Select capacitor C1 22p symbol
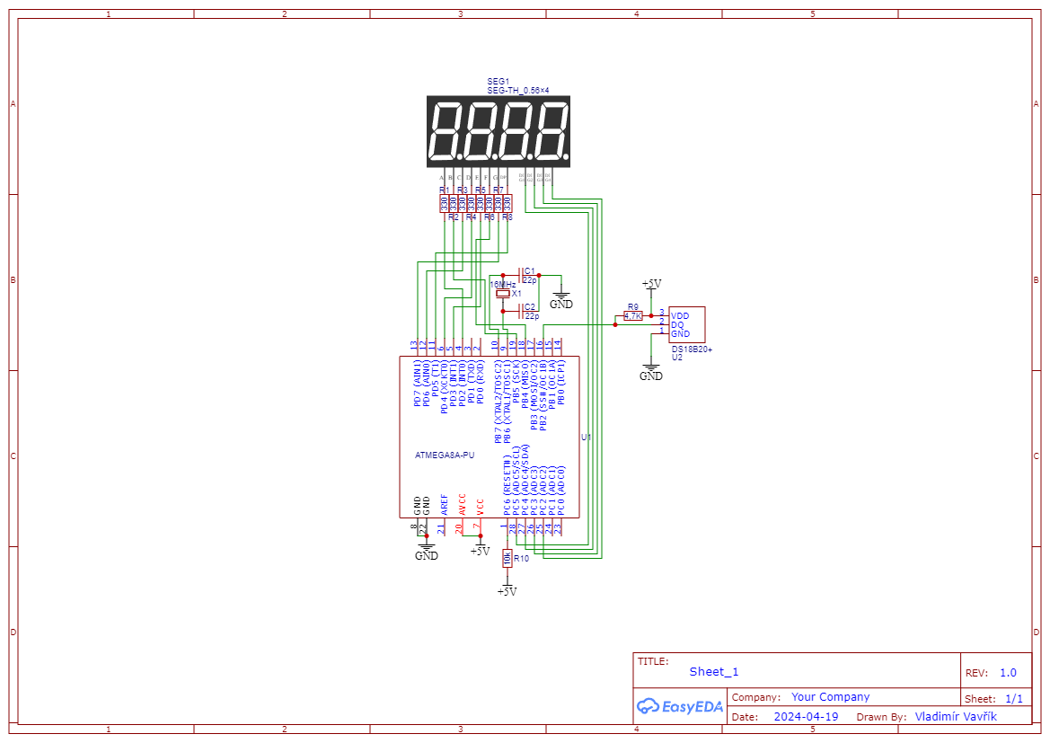This screenshot has width=1050, height=743. coord(520,275)
